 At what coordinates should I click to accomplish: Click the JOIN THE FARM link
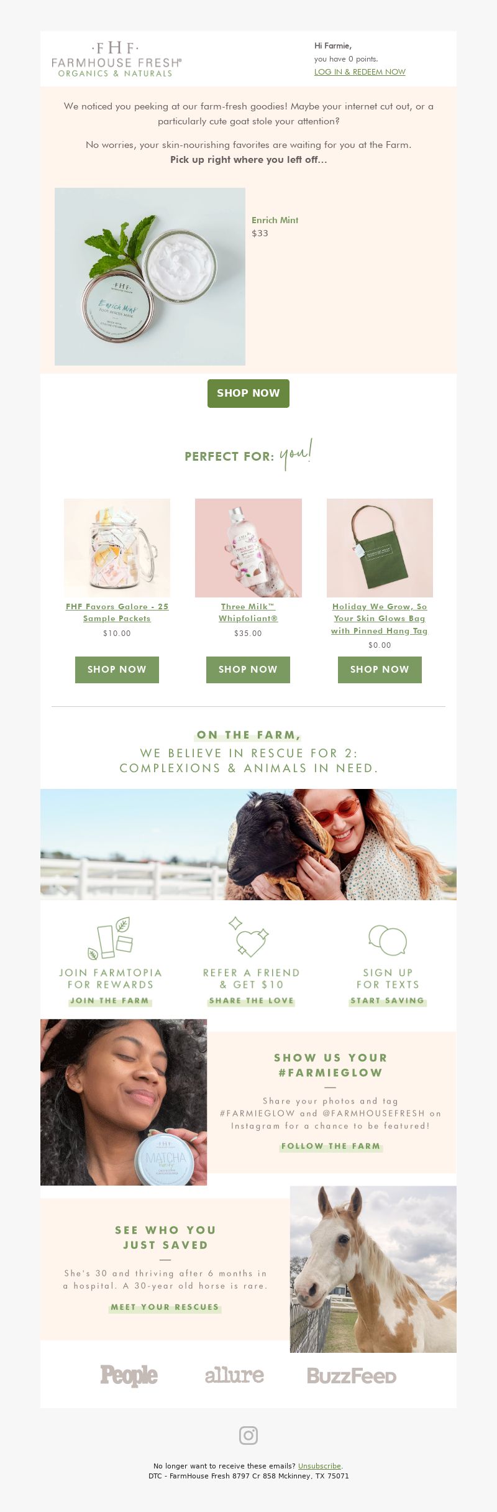109,1000
